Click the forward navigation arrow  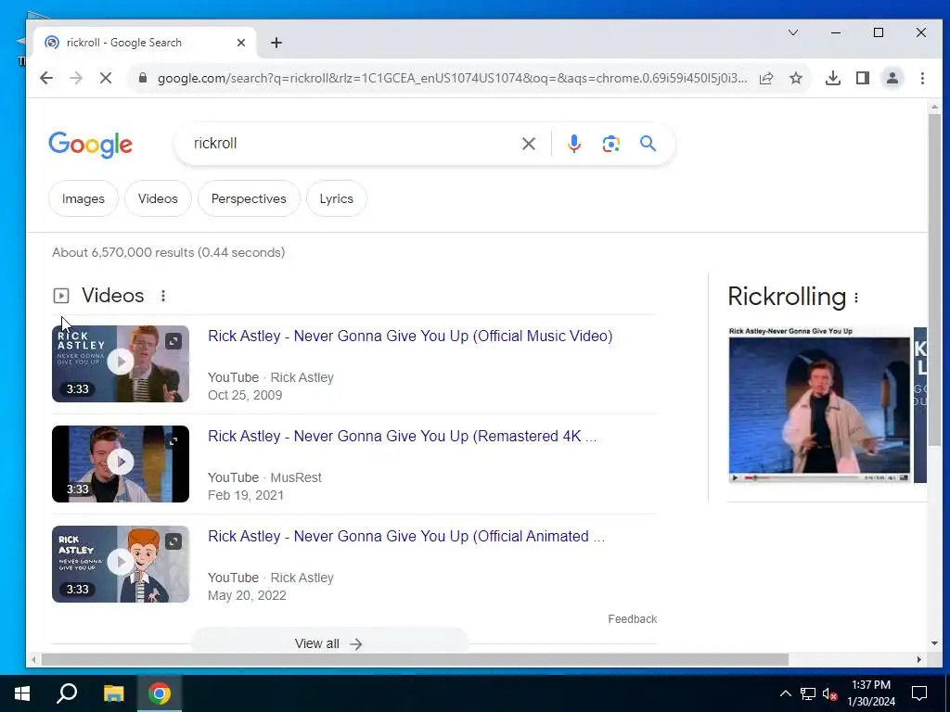pos(76,78)
